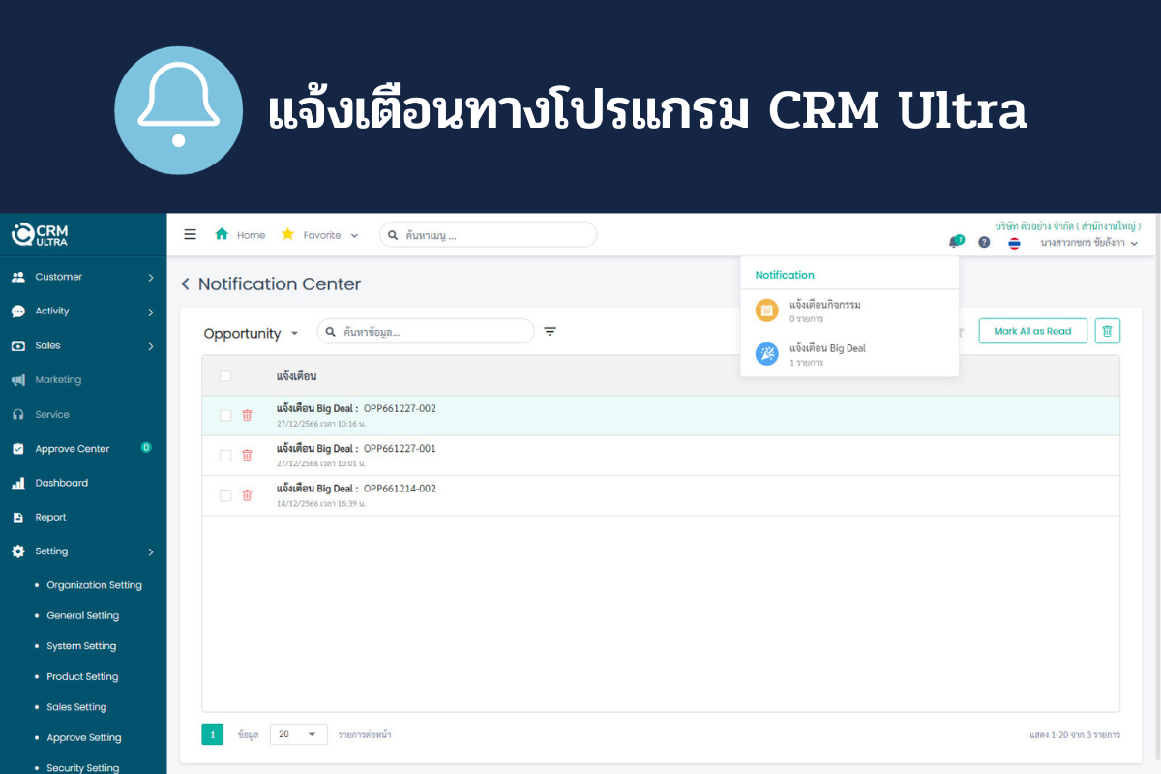Go to page 1 button

213,734
